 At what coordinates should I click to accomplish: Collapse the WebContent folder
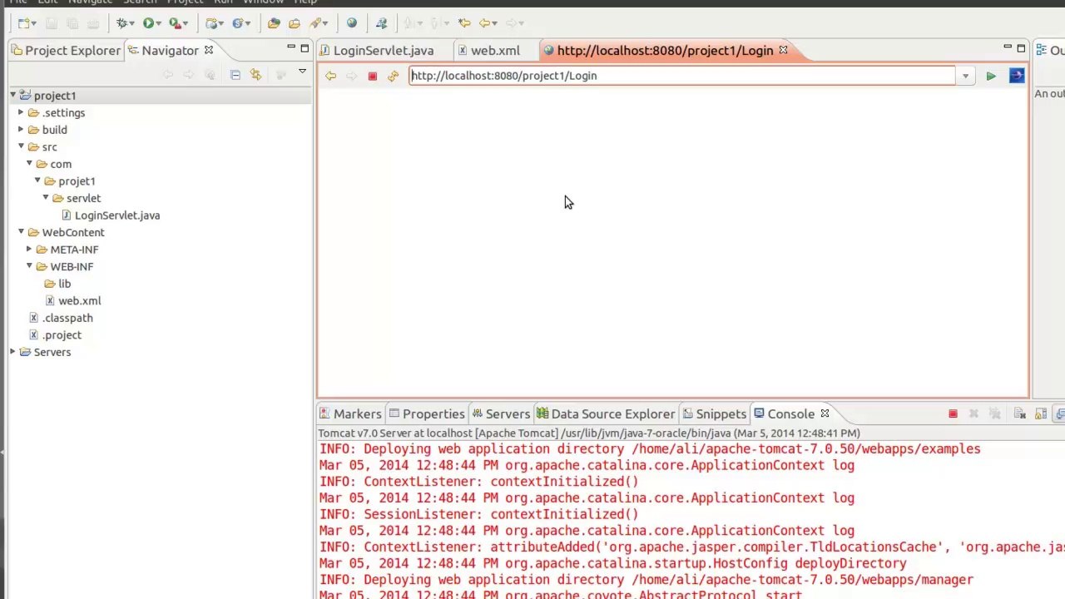click(x=22, y=232)
